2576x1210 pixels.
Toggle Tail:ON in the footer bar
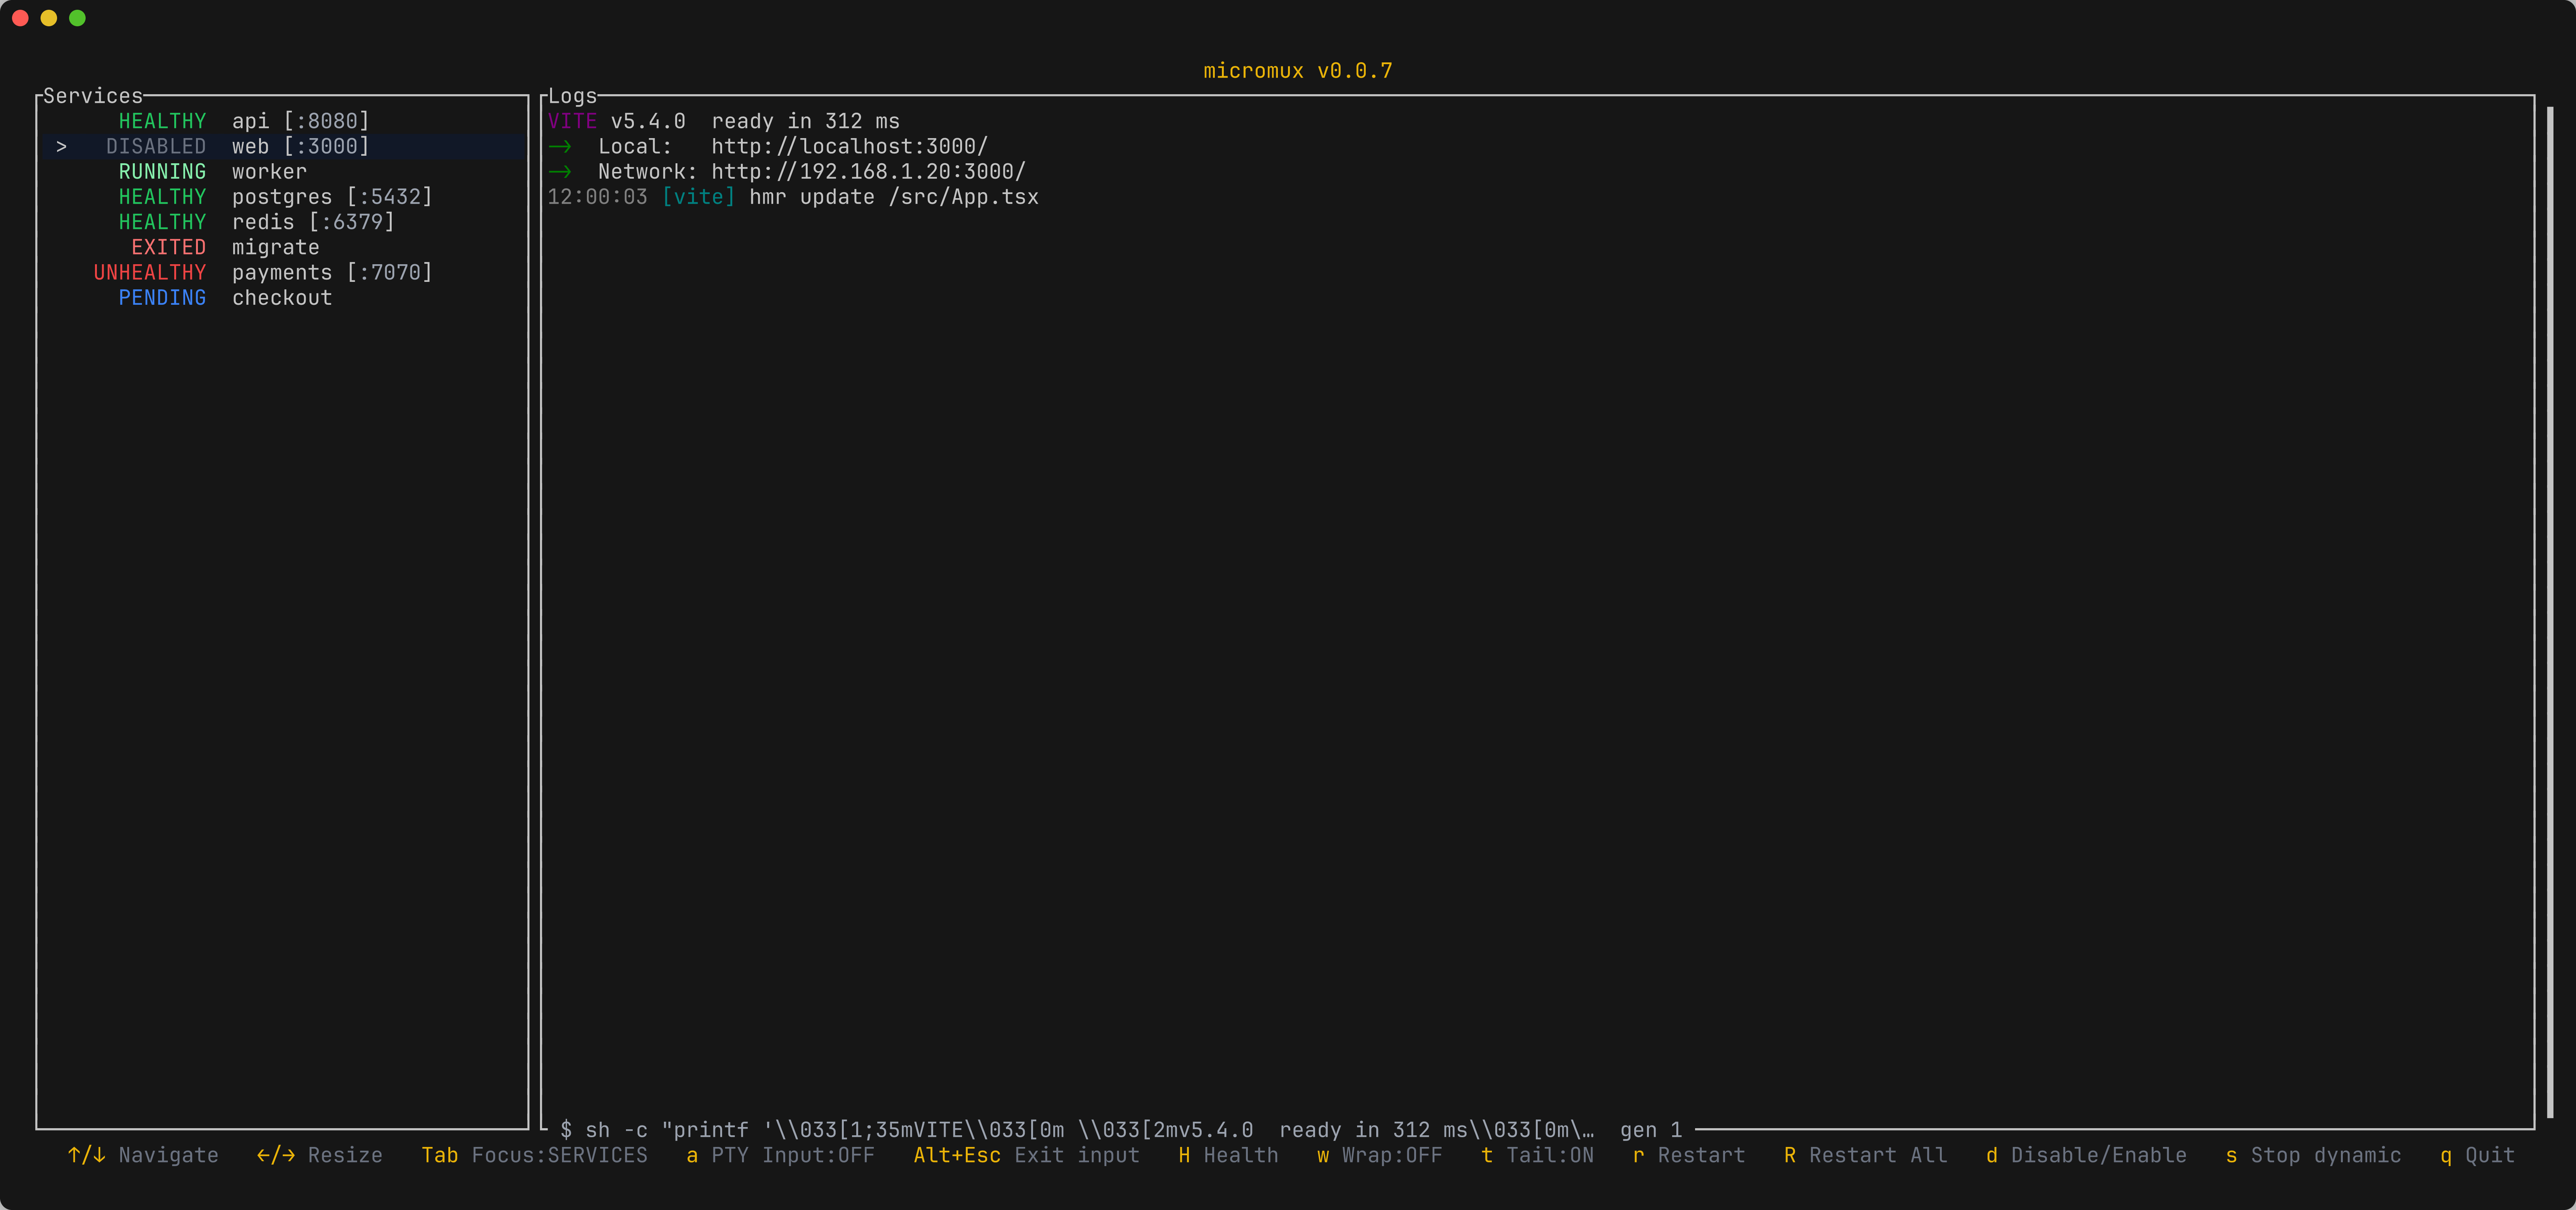(x=1537, y=1155)
